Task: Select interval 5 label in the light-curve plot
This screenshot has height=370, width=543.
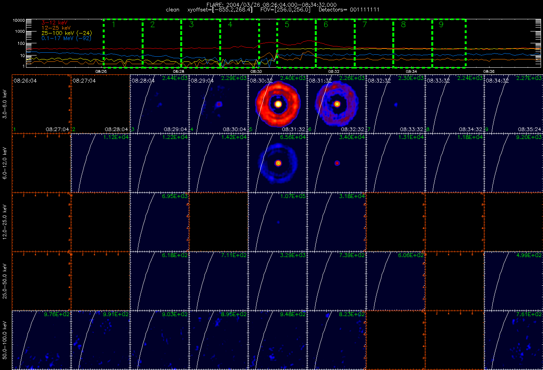Action: [287, 24]
